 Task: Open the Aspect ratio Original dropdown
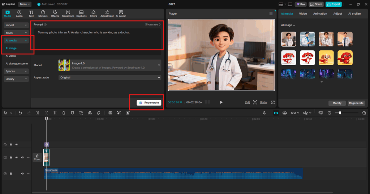tap(110, 77)
